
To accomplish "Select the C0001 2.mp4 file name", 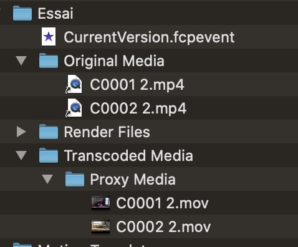I will [x=137, y=85].
